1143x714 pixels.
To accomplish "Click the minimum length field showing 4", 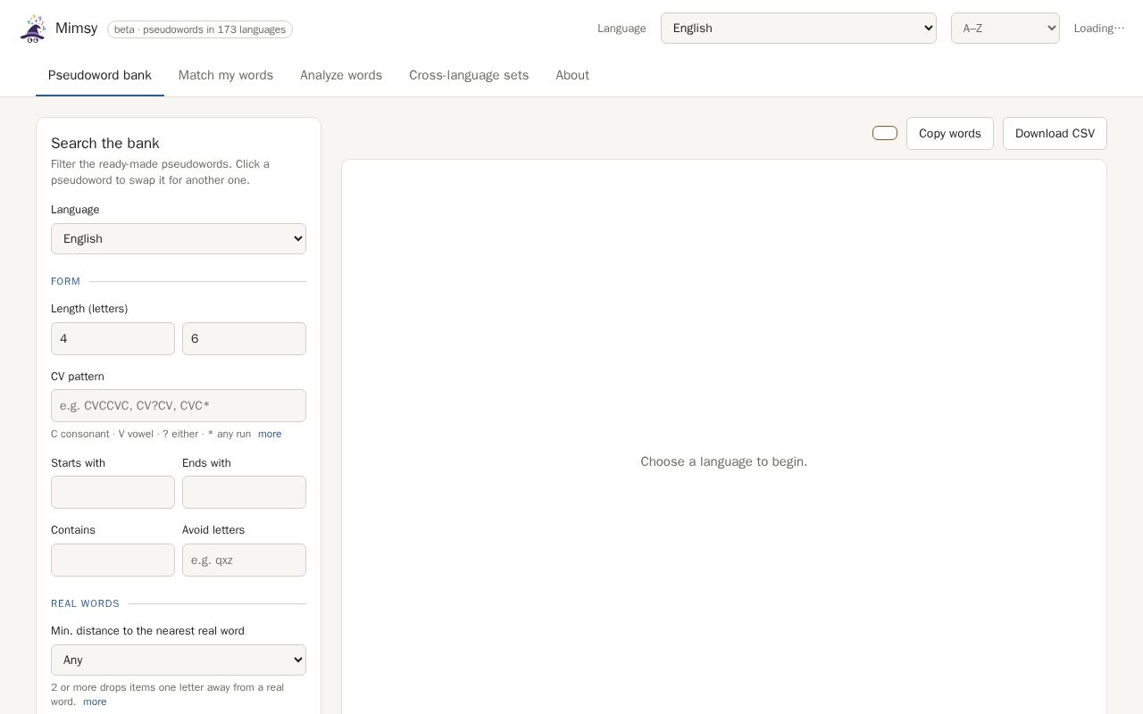I will pos(113,339).
